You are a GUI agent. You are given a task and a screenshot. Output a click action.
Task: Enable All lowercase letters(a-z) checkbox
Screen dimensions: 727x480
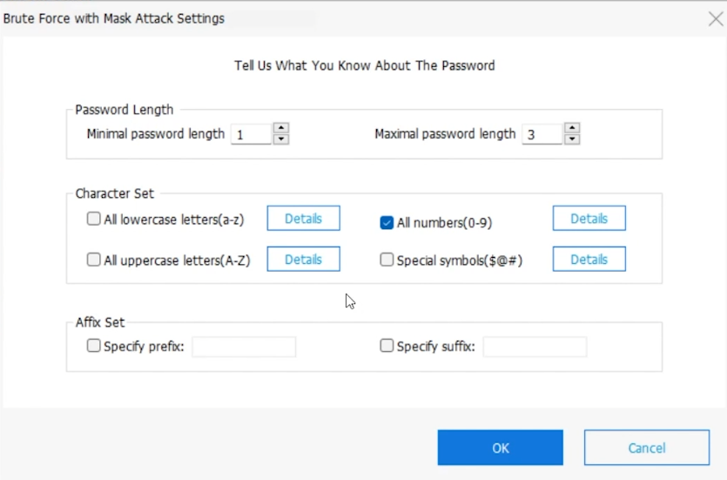click(94, 220)
